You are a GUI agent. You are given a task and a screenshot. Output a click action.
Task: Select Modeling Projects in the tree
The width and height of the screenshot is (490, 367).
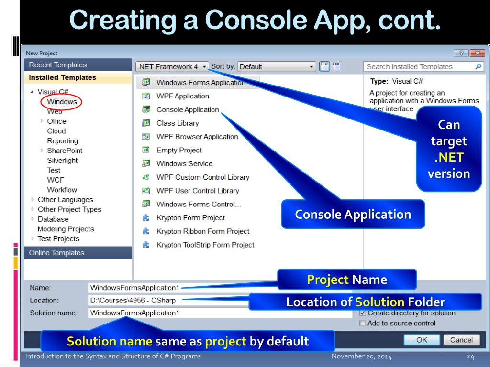66,229
